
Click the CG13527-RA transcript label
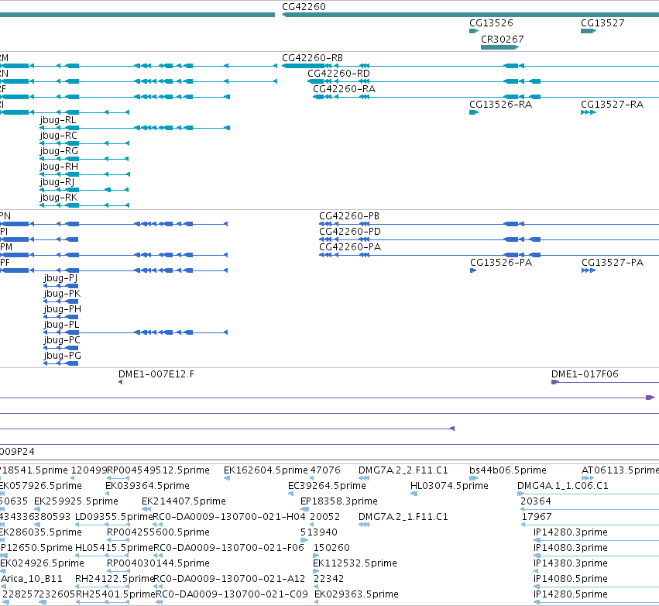tap(612, 105)
